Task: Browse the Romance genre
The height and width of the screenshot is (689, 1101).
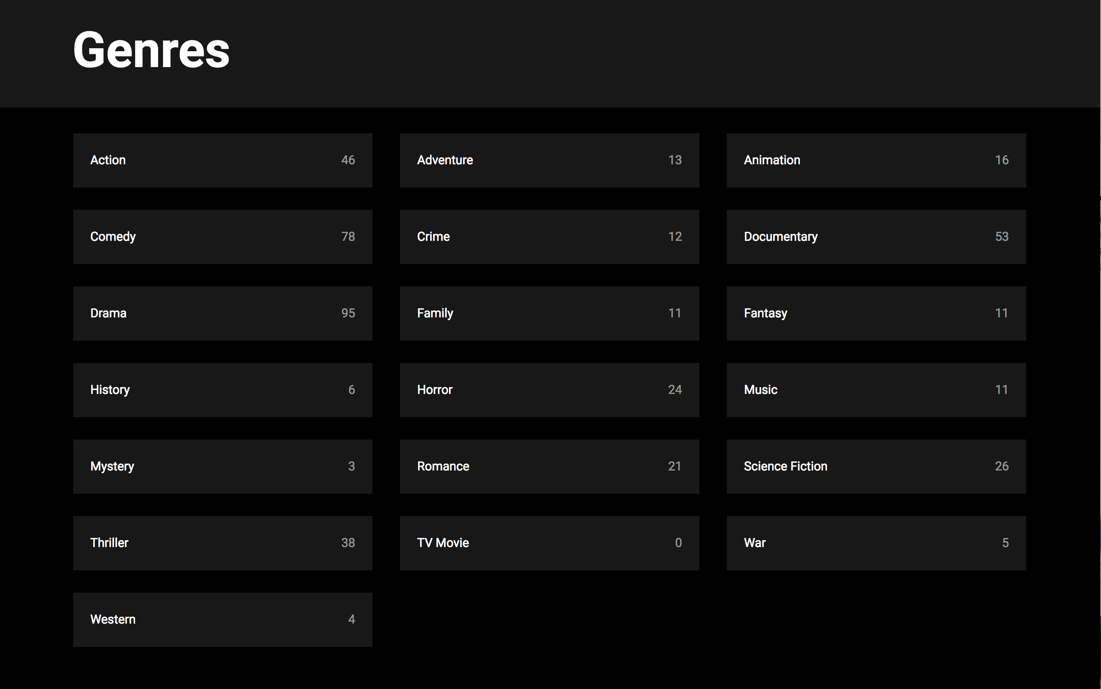Action: coord(550,467)
